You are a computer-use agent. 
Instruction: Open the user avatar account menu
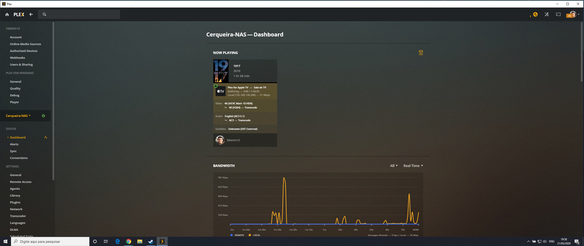(573, 14)
